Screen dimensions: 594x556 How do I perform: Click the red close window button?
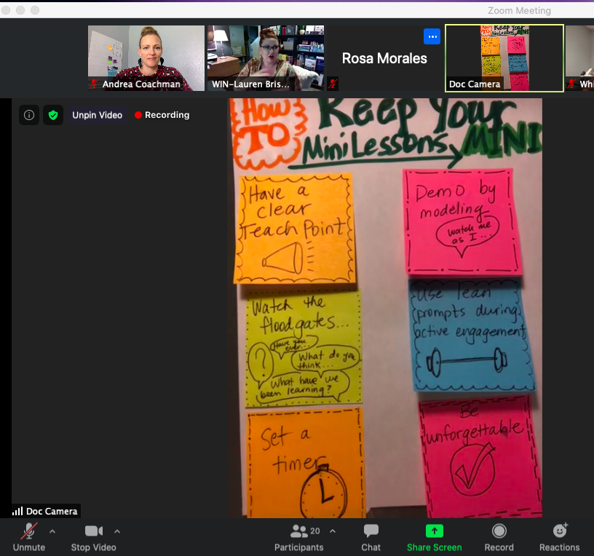click(6, 10)
